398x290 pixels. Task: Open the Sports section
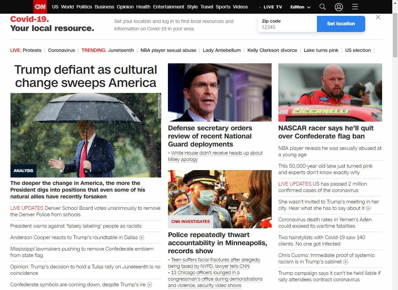(x=223, y=7)
